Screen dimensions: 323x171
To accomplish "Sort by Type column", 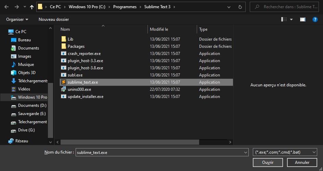I will click(203, 29).
